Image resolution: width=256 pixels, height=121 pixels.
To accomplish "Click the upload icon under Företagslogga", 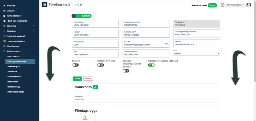I will coord(85,117).
